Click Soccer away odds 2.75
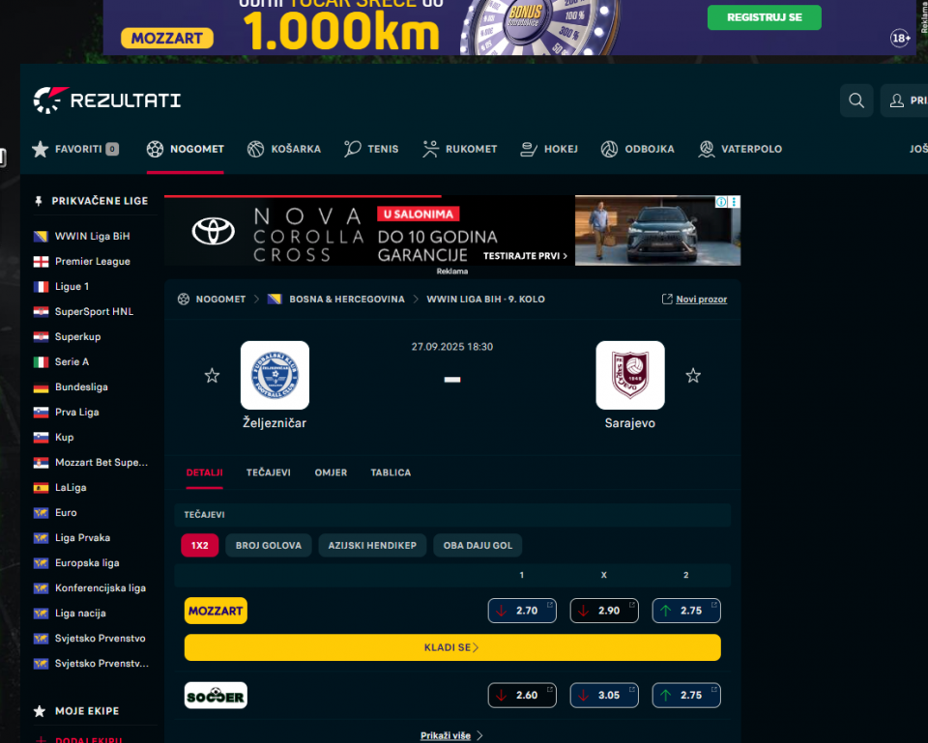The image size is (928, 743). [686, 695]
